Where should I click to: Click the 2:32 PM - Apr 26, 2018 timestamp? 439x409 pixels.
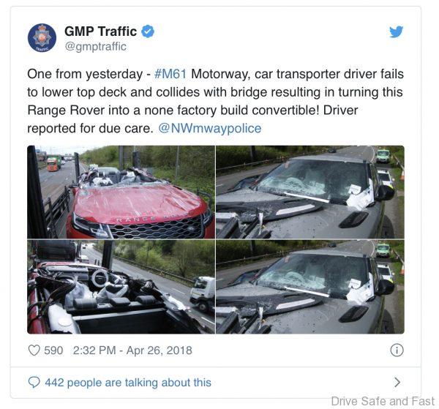point(132,350)
